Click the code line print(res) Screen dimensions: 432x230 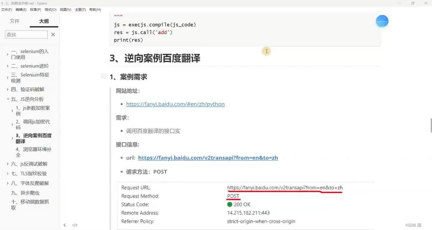(129, 40)
